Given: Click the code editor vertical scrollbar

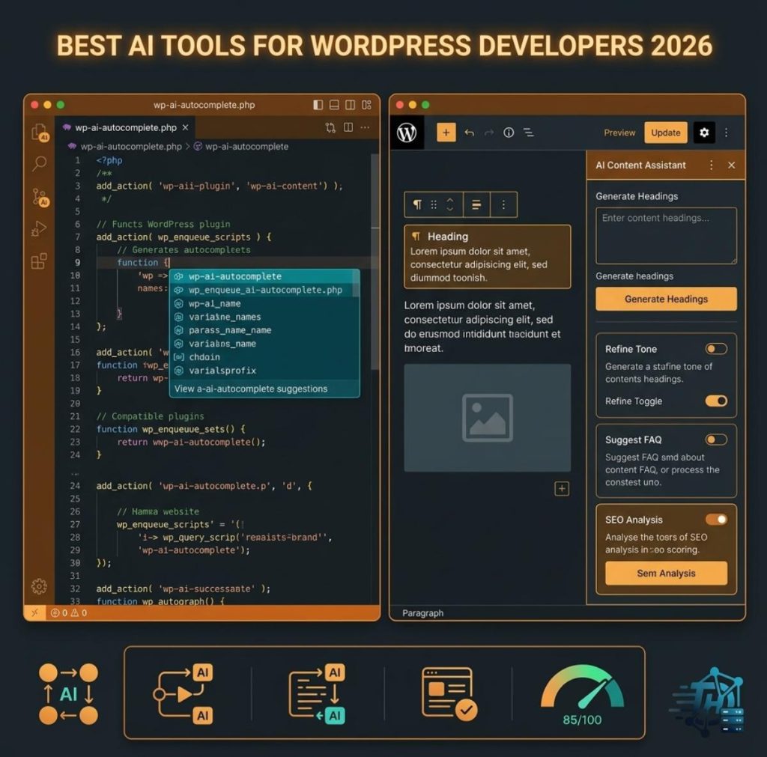Looking at the screenshot, I should click(x=375, y=261).
